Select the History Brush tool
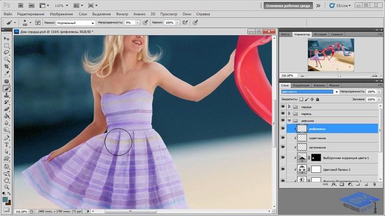The image size is (385, 216). [7, 102]
